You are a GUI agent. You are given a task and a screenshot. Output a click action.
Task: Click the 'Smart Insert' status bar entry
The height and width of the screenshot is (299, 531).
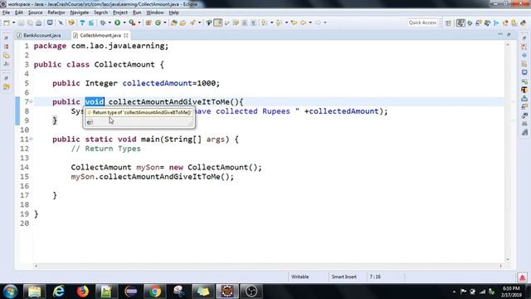click(343, 277)
